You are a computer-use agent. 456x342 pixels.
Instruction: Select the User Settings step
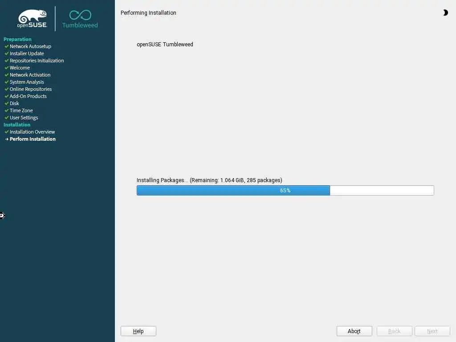point(24,118)
